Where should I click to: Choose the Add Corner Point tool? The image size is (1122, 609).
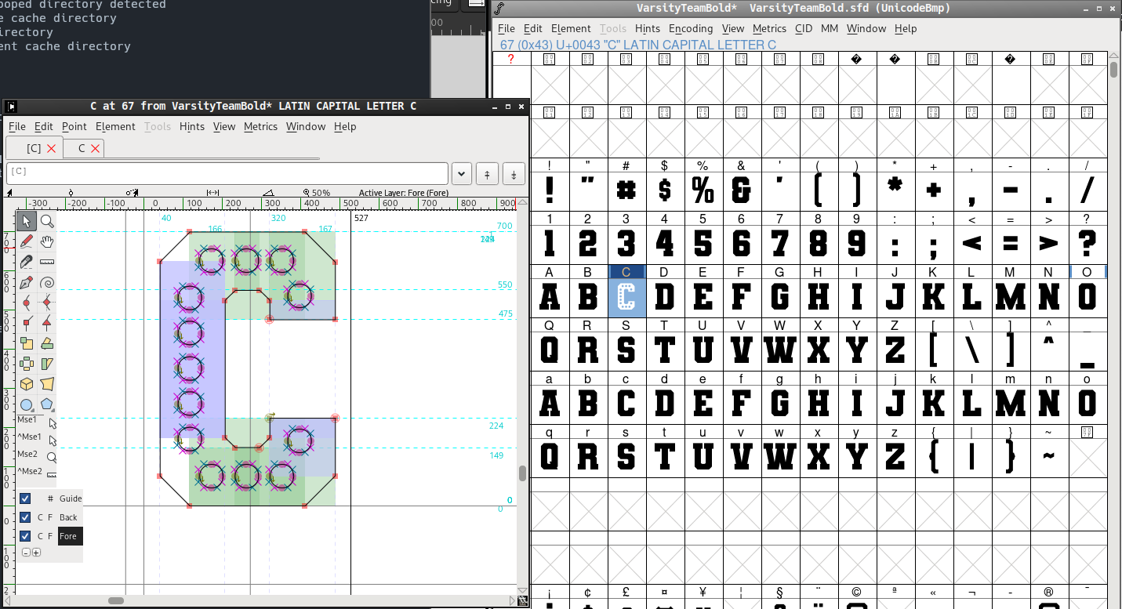pos(27,323)
